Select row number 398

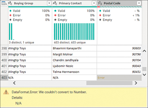point(4,48)
